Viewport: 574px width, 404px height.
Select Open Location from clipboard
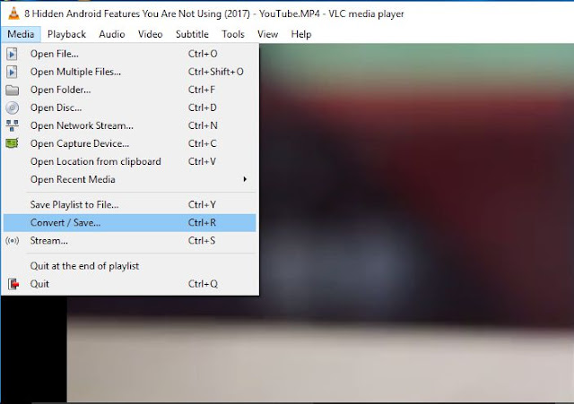coord(129,161)
